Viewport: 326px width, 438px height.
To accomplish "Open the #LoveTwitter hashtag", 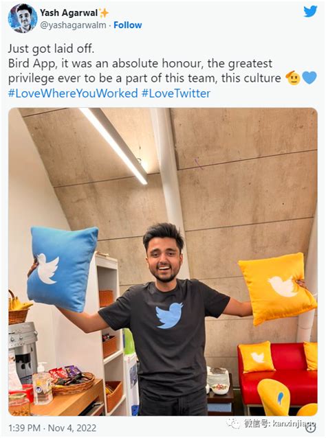I will pyautogui.click(x=176, y=93).
